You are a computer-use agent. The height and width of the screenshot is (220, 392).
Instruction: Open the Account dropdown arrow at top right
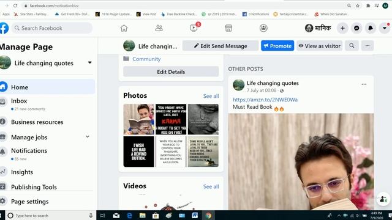point(385,28)
